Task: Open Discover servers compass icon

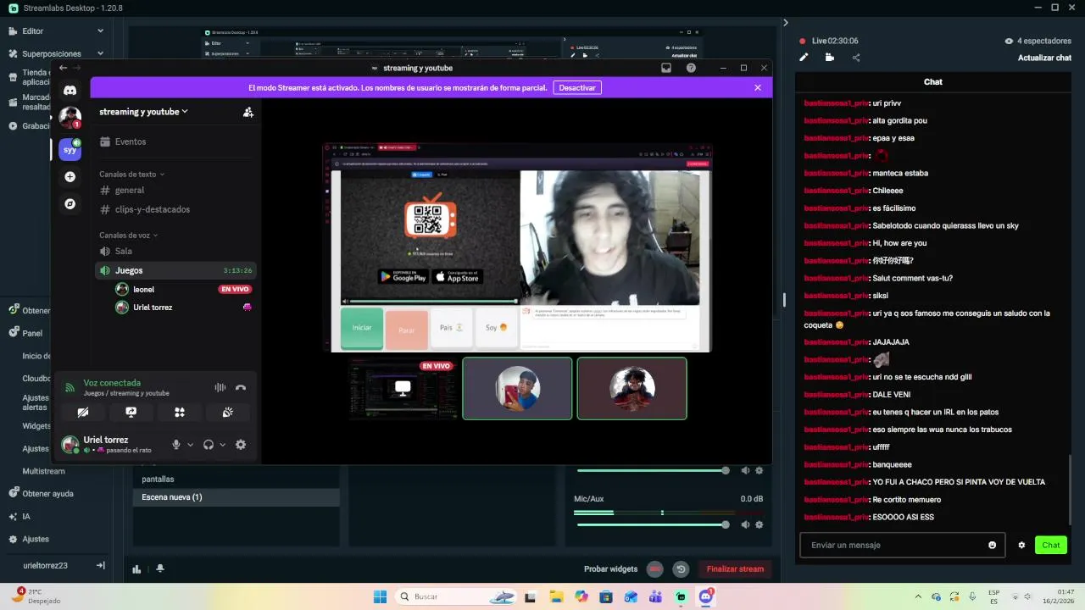Action: 70,203
